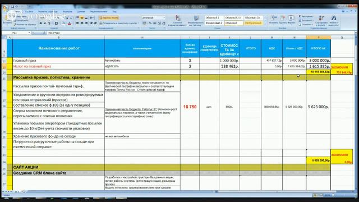The height and width of the screenshot is (202, 359).
Task: Open the Home (Главная) ribbon tab
Action: [x=18, y=11]
